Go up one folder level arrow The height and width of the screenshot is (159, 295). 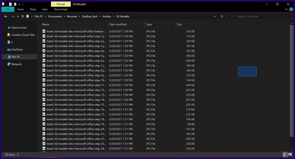coord(23,16)
